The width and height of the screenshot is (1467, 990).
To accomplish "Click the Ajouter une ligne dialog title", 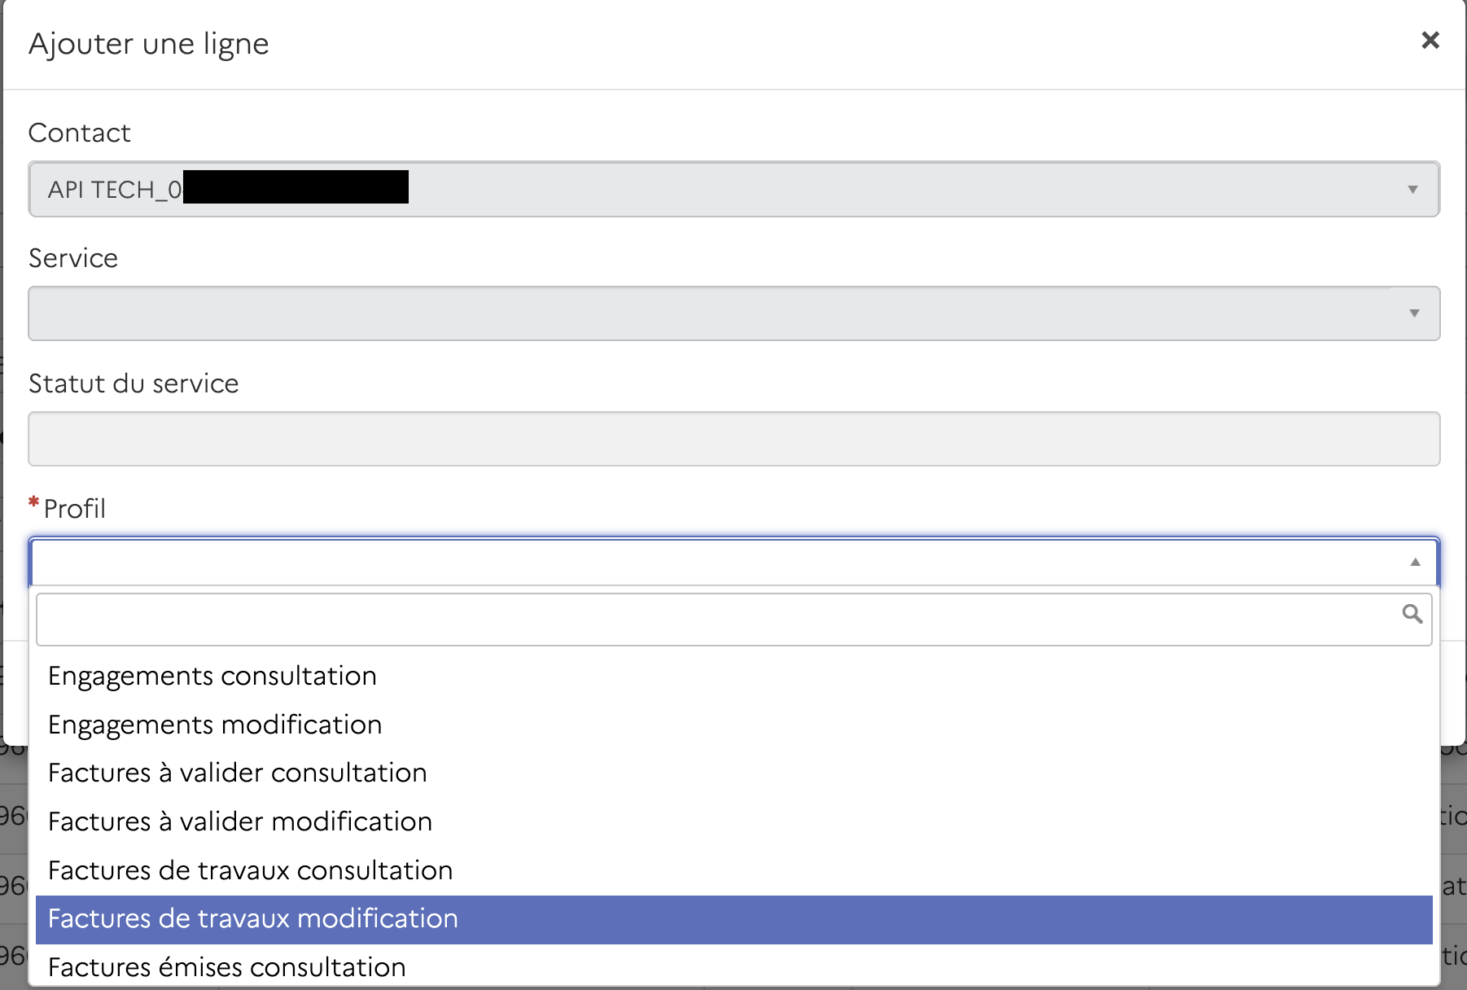I will (148, 43).
